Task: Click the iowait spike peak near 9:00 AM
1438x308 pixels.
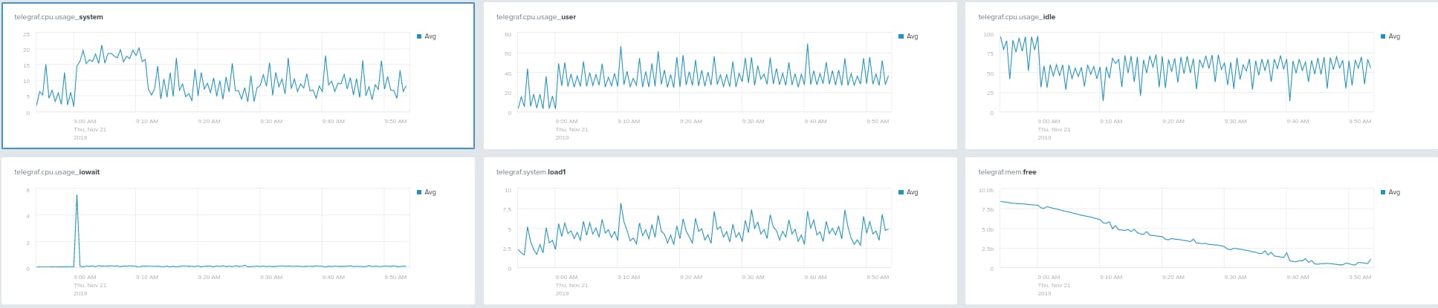Action: point(77,195)
